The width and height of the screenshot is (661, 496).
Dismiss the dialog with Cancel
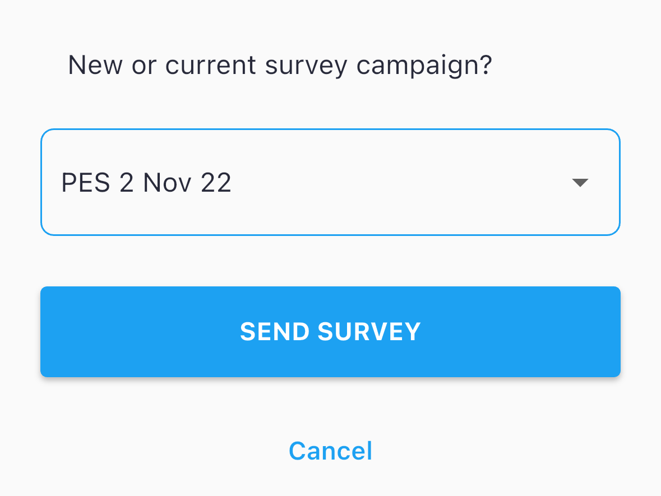tap(330, 451)
